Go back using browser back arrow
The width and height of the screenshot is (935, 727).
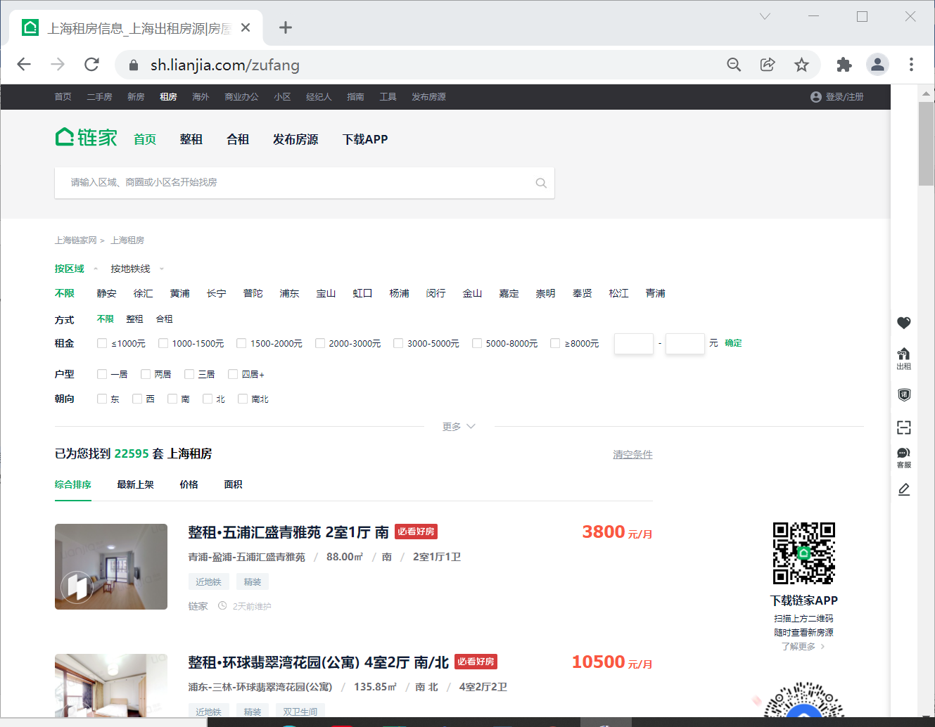(24, 65)
